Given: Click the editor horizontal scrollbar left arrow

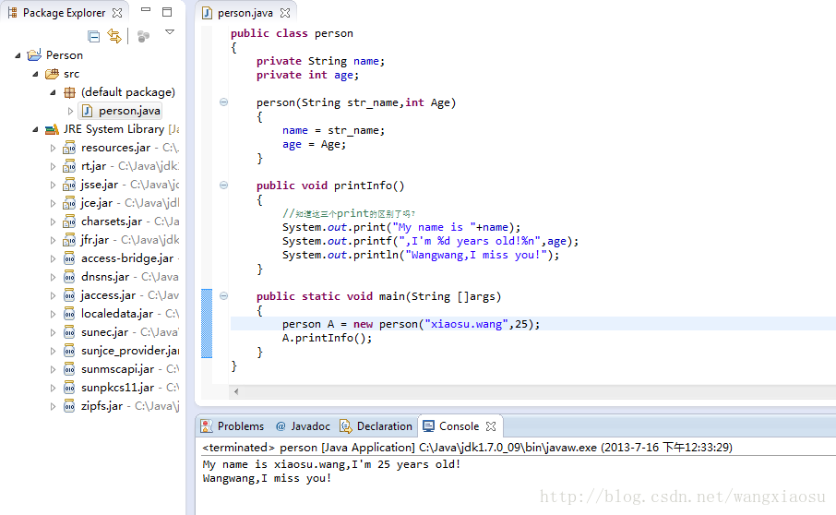Looking at the screenshot, I should [x=236, y=391].
